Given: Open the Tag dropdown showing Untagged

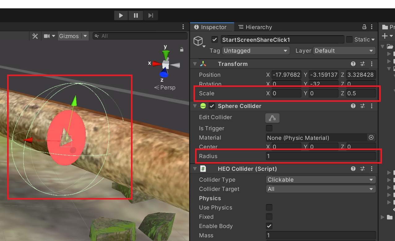Looking at the screenshot, I should coord(255,51).
